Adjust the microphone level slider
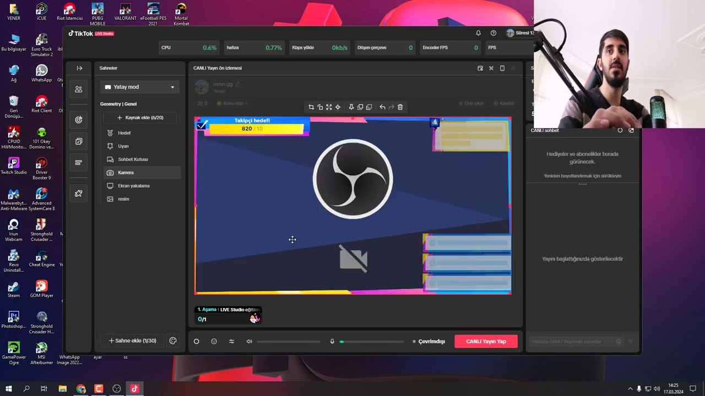The image size is (705, 396). pyautogui.click(x=372, y=342)
